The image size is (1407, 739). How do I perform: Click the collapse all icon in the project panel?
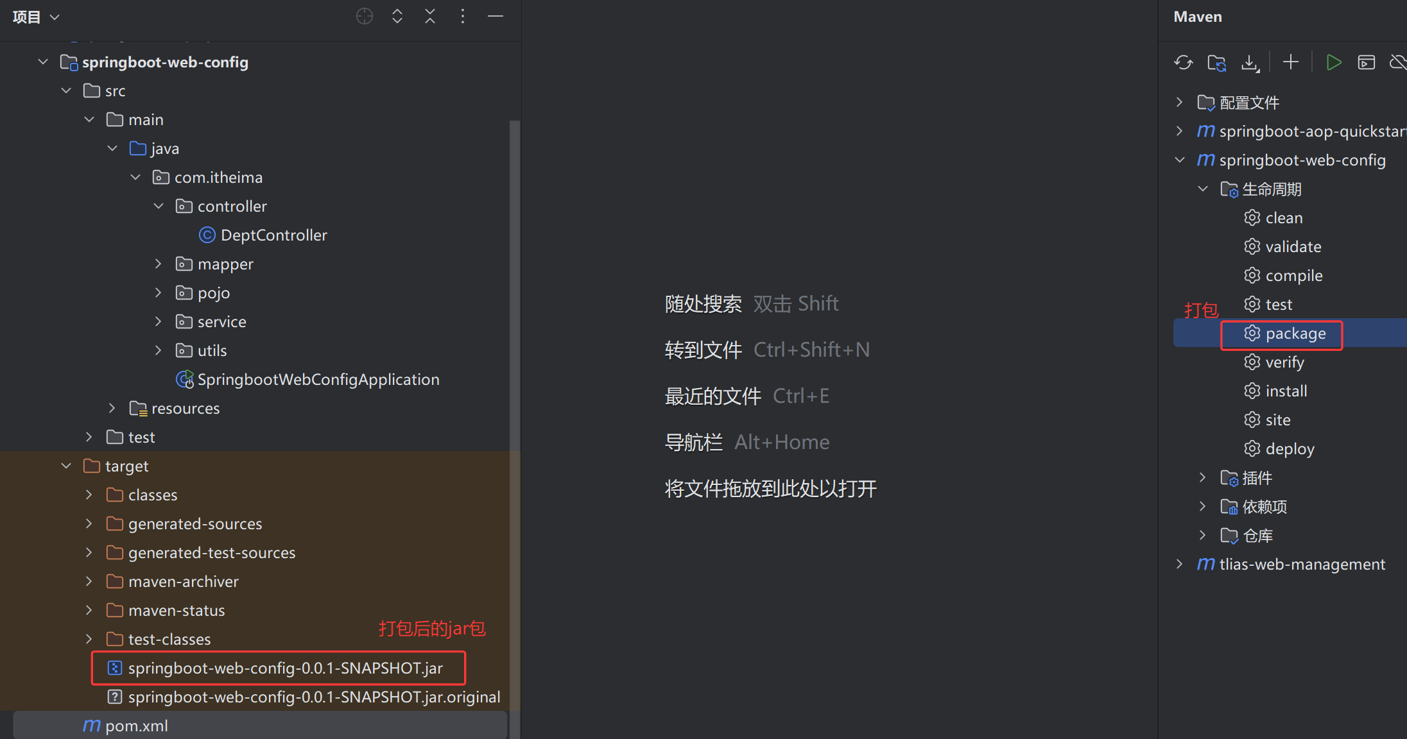pos(430,17)
